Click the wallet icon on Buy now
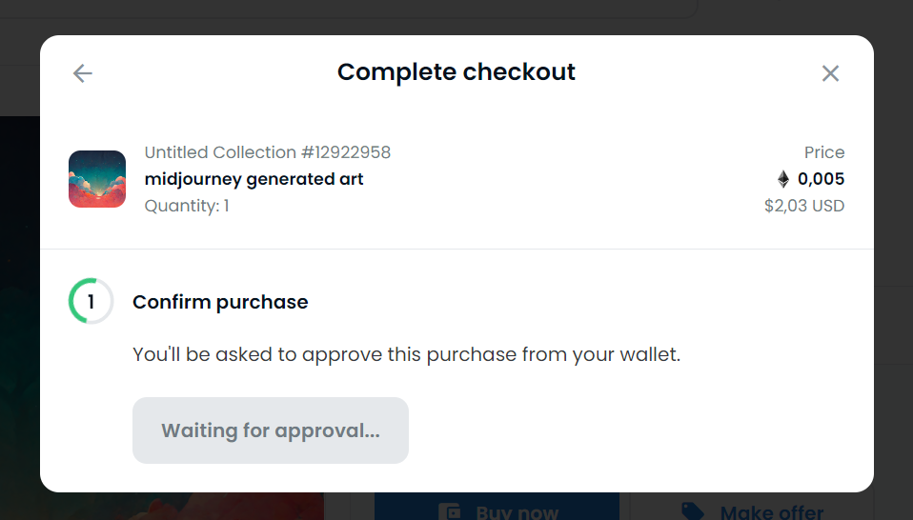 coord(450,512)
